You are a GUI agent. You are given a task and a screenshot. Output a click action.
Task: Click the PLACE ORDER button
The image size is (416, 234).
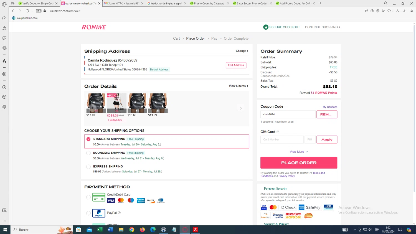[299, 163]
